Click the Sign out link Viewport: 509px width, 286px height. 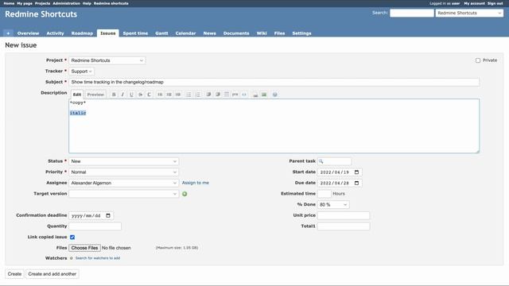[495, 3]
